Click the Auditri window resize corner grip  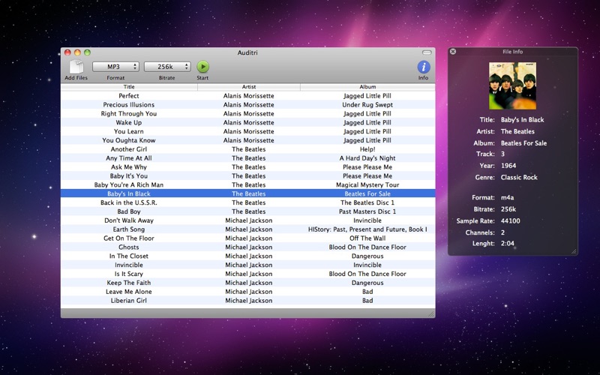point(430,313)
